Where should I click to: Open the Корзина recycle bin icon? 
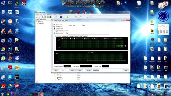pos(3,13)
